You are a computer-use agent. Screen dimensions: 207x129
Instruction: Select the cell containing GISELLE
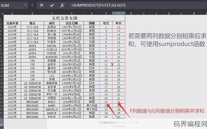(52, 49)
